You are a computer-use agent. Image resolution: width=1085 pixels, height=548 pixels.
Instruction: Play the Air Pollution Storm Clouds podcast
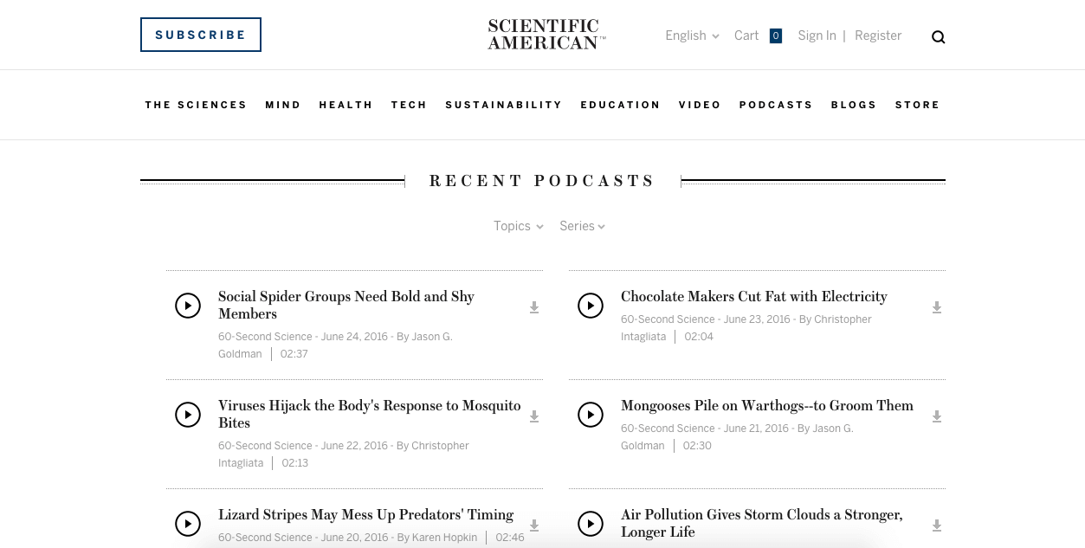591,524
